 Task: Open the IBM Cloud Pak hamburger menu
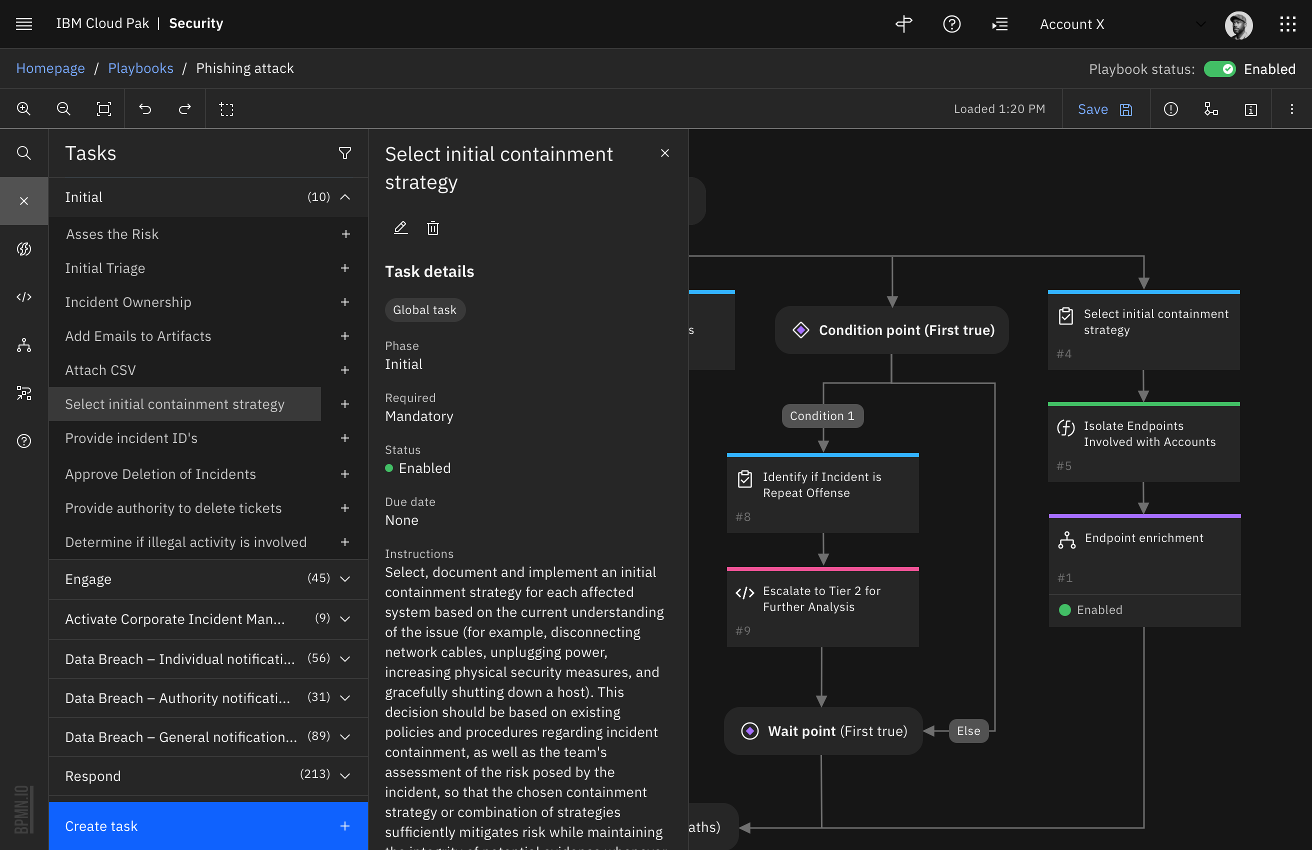click(23, 23)
